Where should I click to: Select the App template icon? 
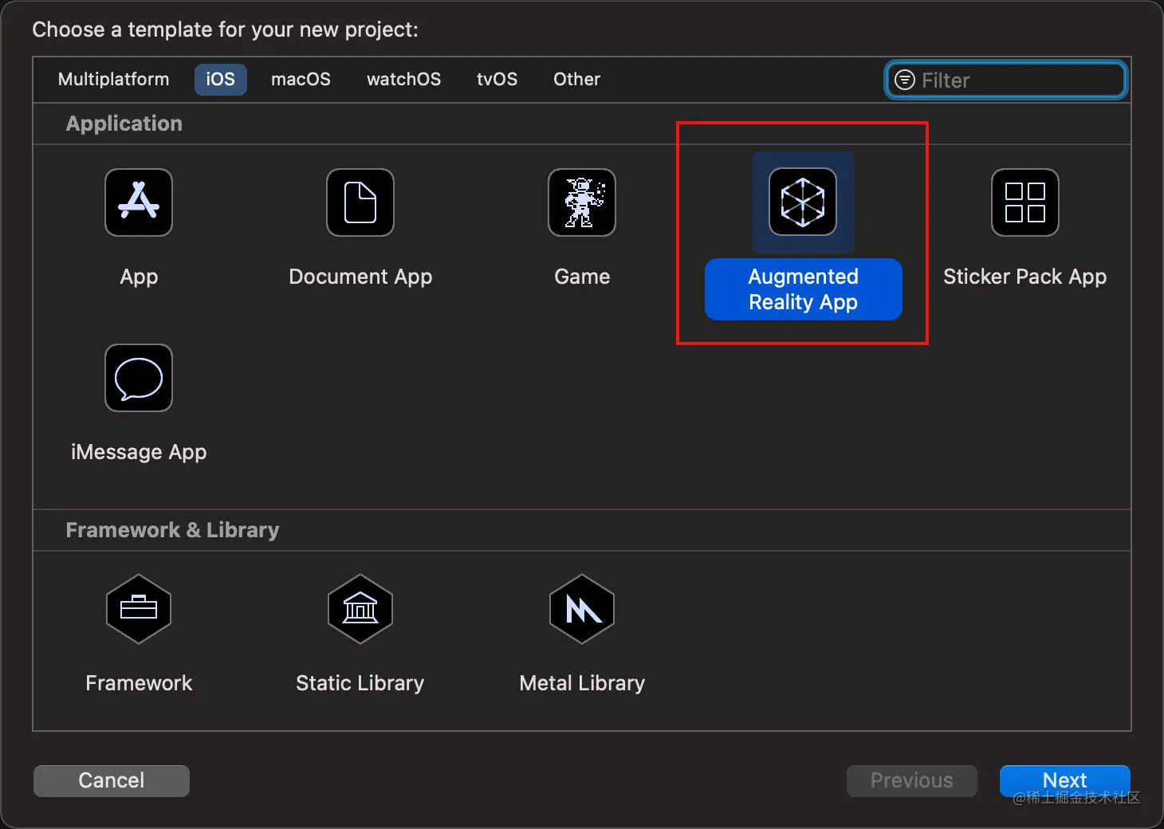pyautogui.click(x=139, y=202)
